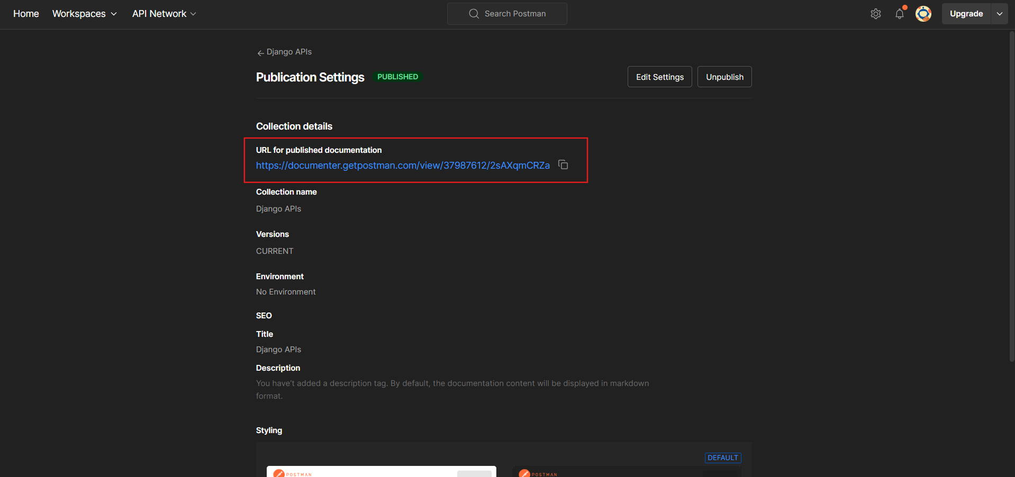Open the API Network dropdown
This screenshot has width=1015, height=477.
point(164,14)
